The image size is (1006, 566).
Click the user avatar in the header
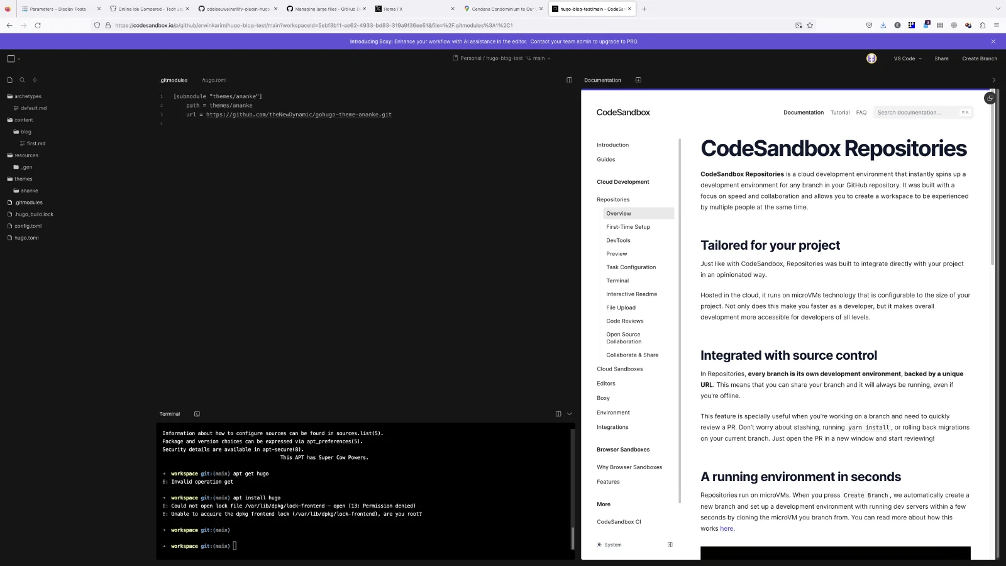pos(871,58)
